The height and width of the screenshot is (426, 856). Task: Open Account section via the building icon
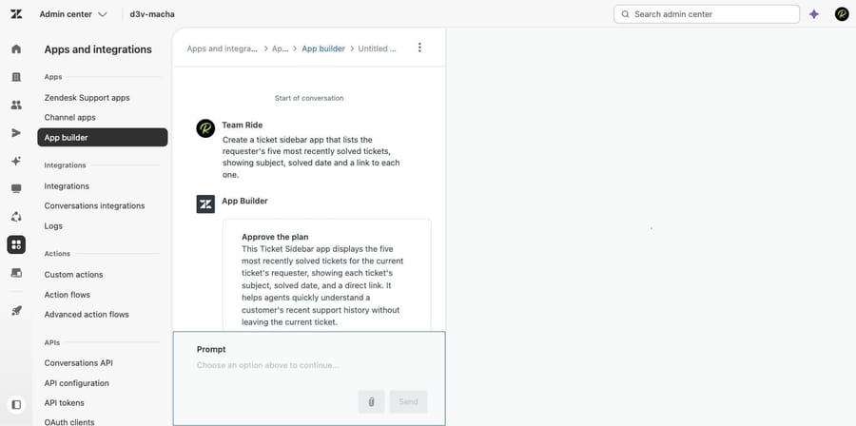click(16, 77)
